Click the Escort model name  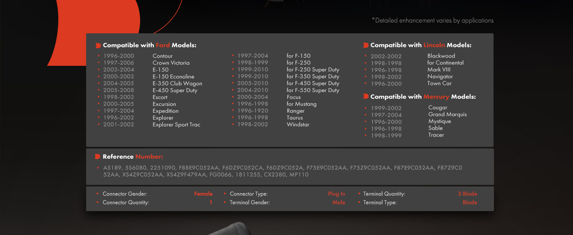(160, 97)
